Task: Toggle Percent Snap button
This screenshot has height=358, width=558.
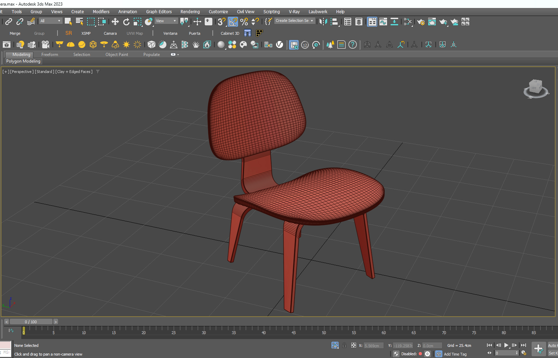Action: pyautogui.click(x=244, y=22)
